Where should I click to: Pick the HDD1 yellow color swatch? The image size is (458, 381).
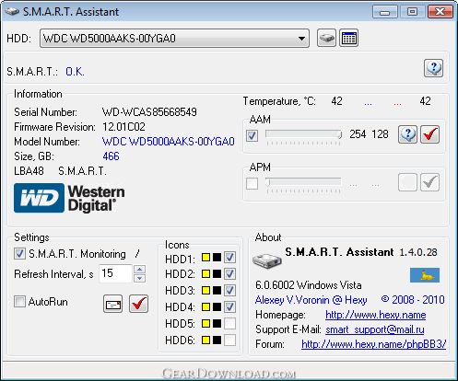(x=206, y=258)
